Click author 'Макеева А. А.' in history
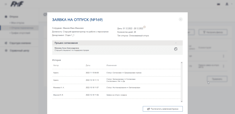This screenshot has height=114, width=235. (59, 88)
